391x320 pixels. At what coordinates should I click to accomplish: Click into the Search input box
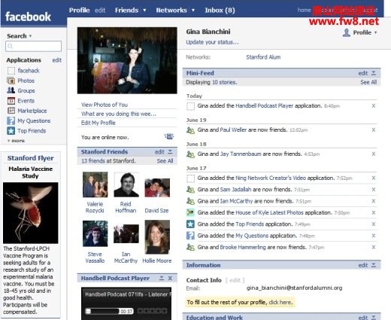pyautogui.click(x=33, y=46)
